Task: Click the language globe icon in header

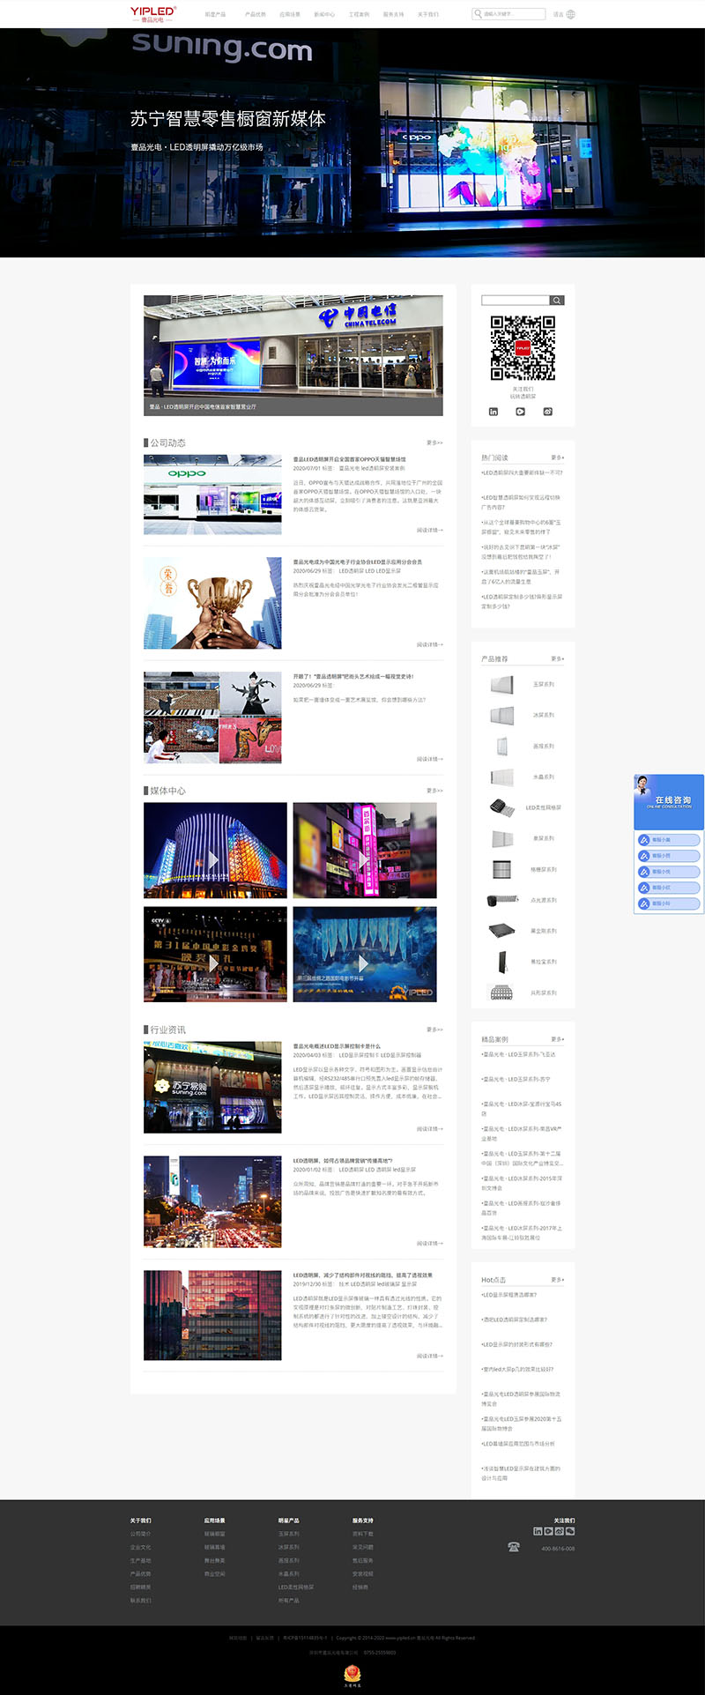Action: click(570, 14)
